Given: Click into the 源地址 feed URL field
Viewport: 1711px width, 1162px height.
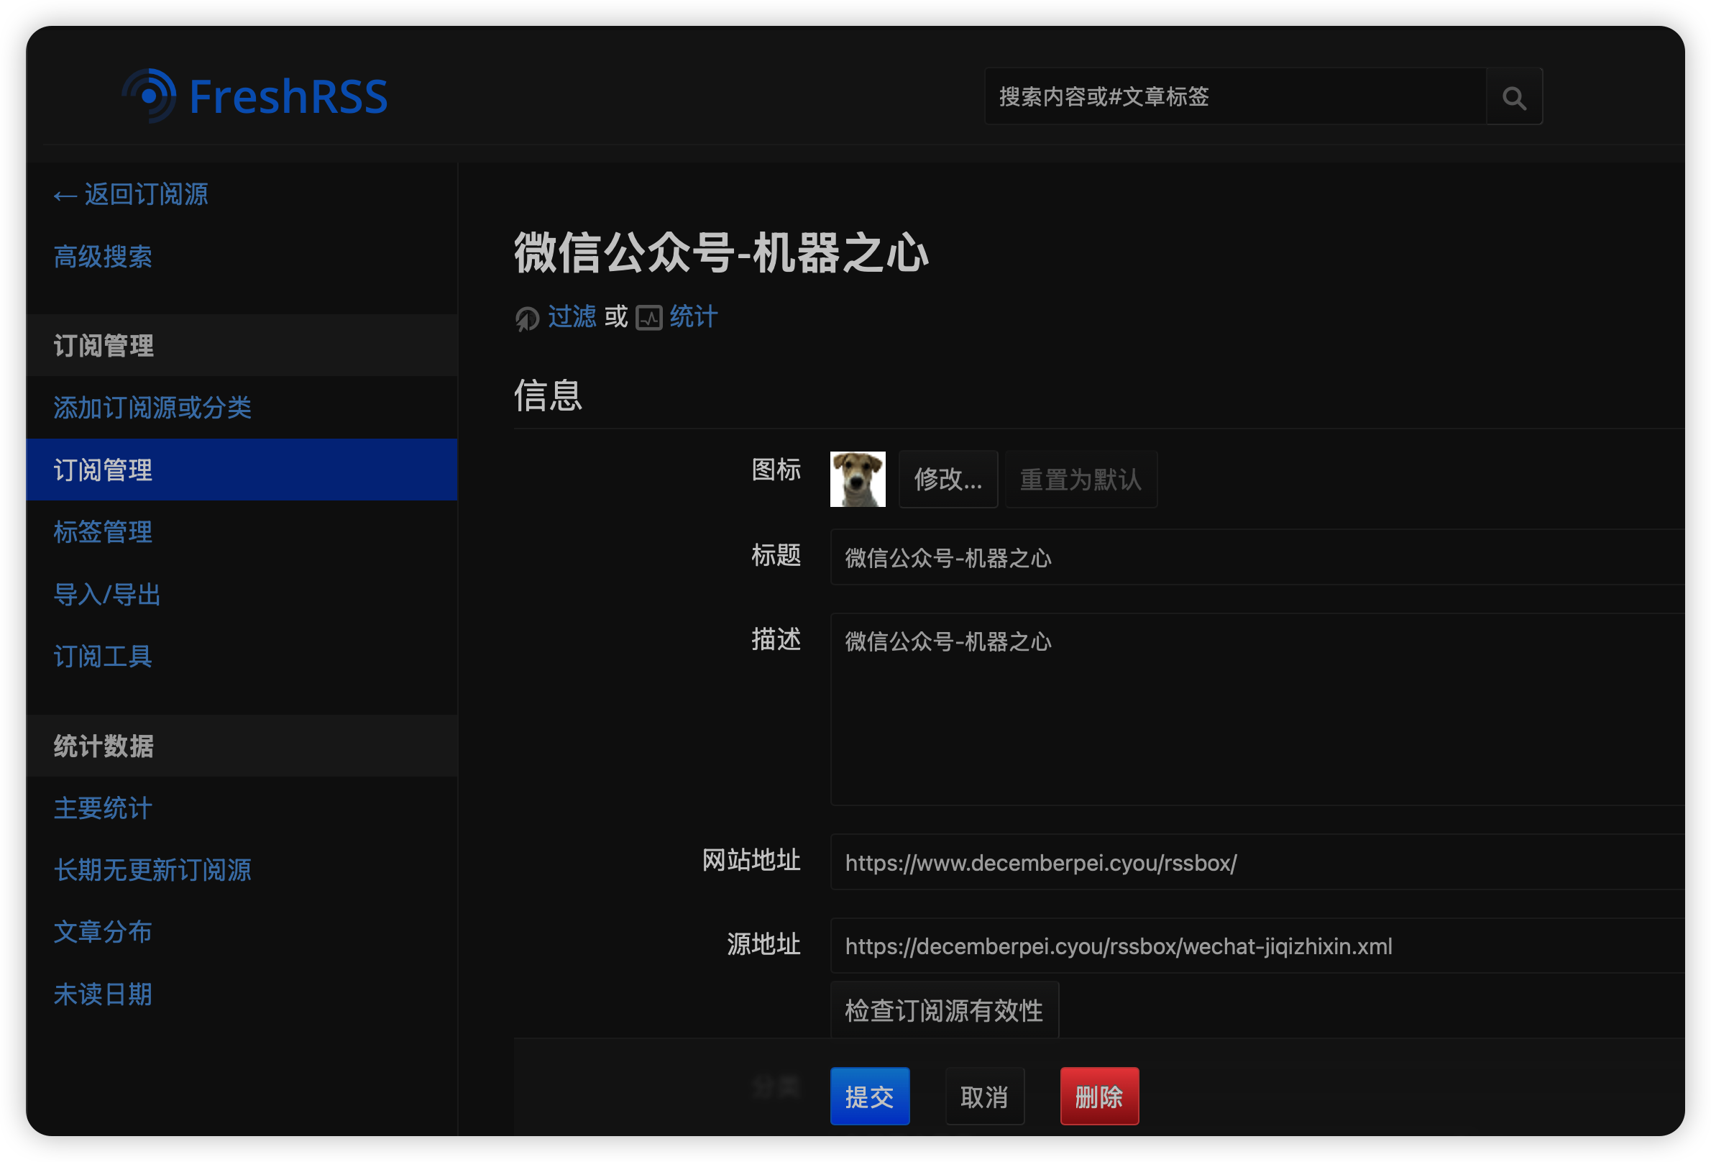Looking at the screenshot, I should [1257, 946].
